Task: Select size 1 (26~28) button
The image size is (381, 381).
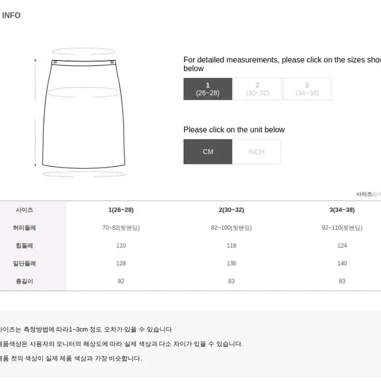Action: [208, 89]
